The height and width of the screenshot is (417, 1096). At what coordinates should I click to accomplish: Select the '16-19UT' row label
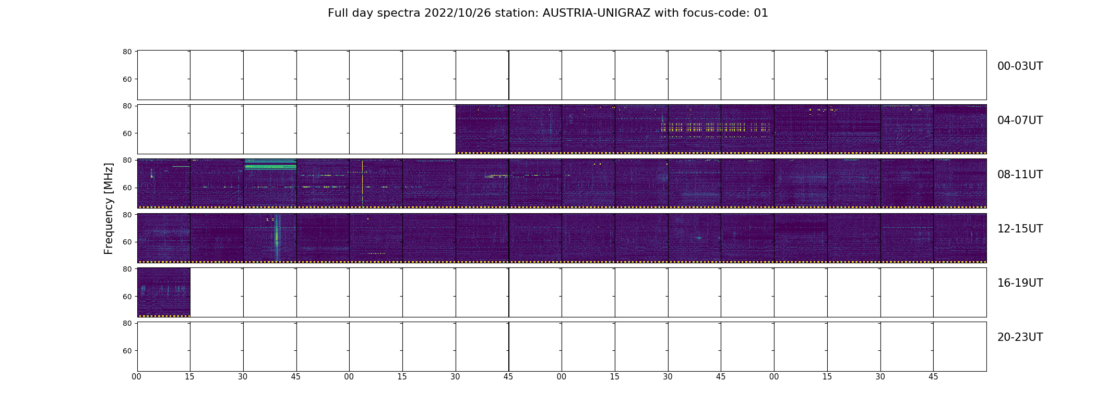pyautogui.click(x=1020, y=283)
